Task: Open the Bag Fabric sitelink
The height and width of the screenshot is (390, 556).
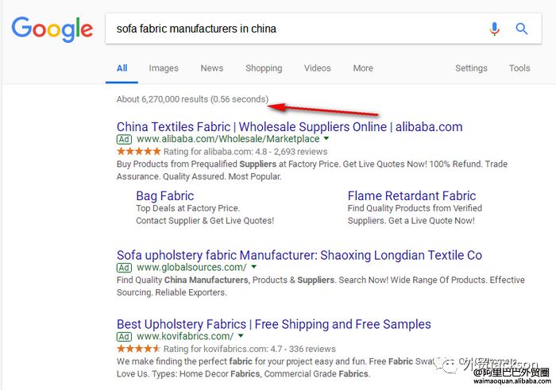Action: pos(164,196)
